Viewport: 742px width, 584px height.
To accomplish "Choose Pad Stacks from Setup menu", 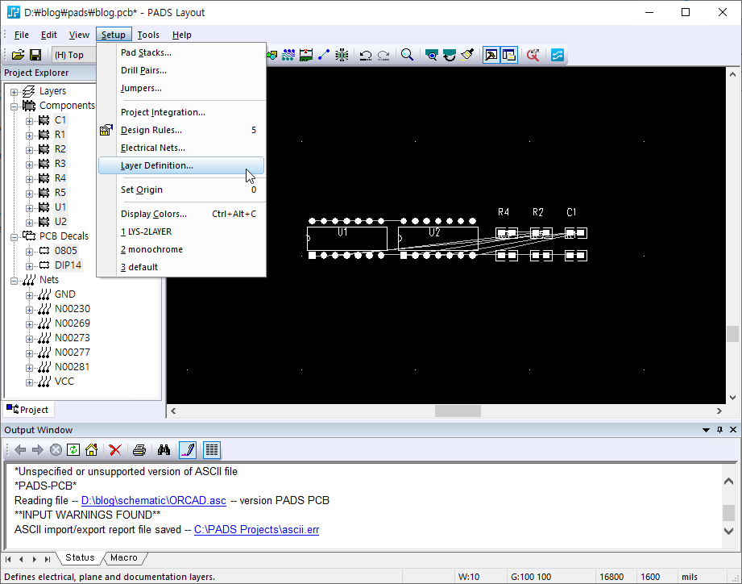I will 181,52.
